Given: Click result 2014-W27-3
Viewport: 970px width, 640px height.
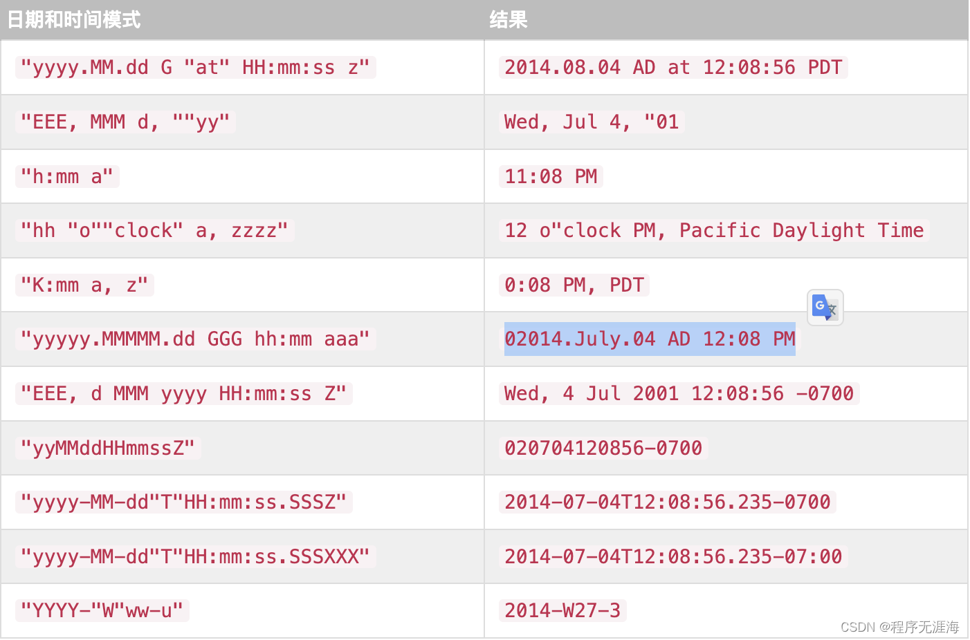Looking at the screenshot, I should [562, 610].
